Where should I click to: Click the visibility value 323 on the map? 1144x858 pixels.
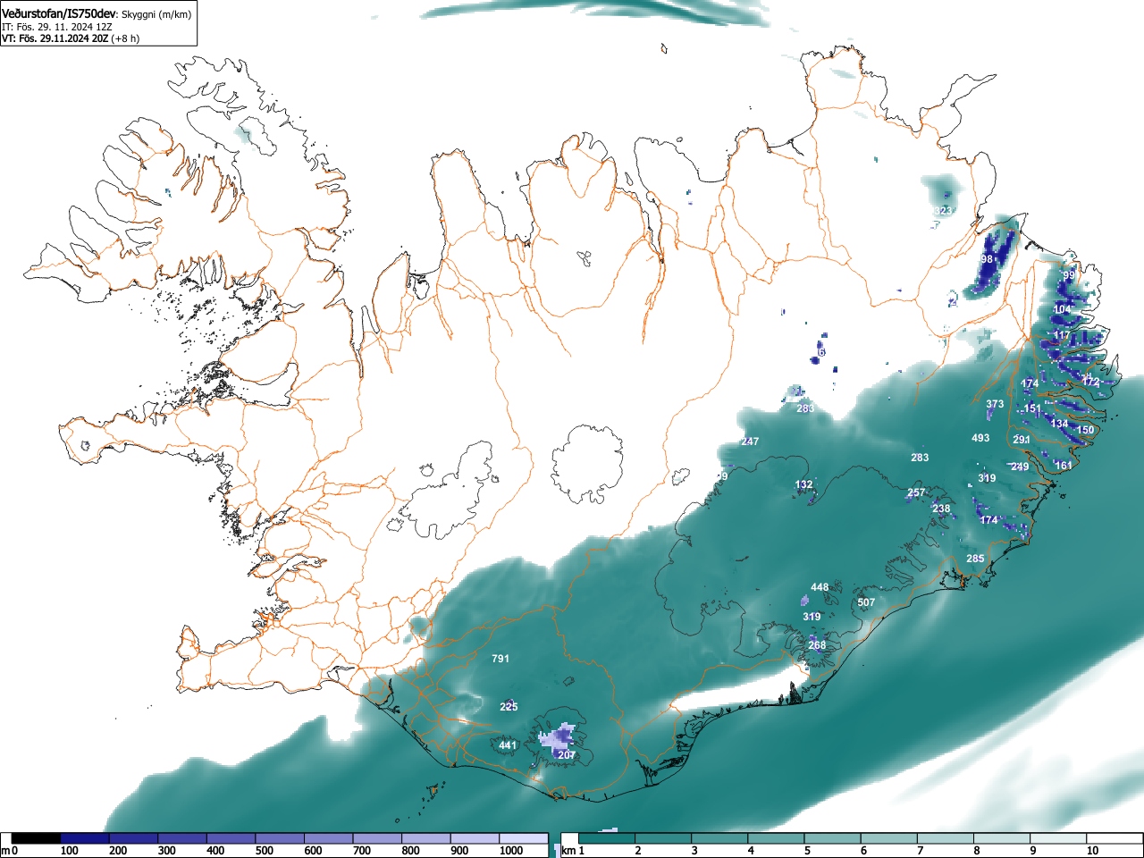click(943, 211)
